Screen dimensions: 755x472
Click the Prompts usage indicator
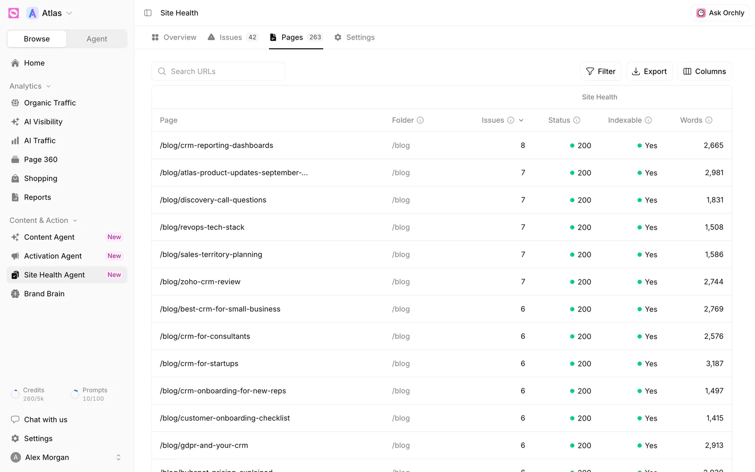(89, 394)
